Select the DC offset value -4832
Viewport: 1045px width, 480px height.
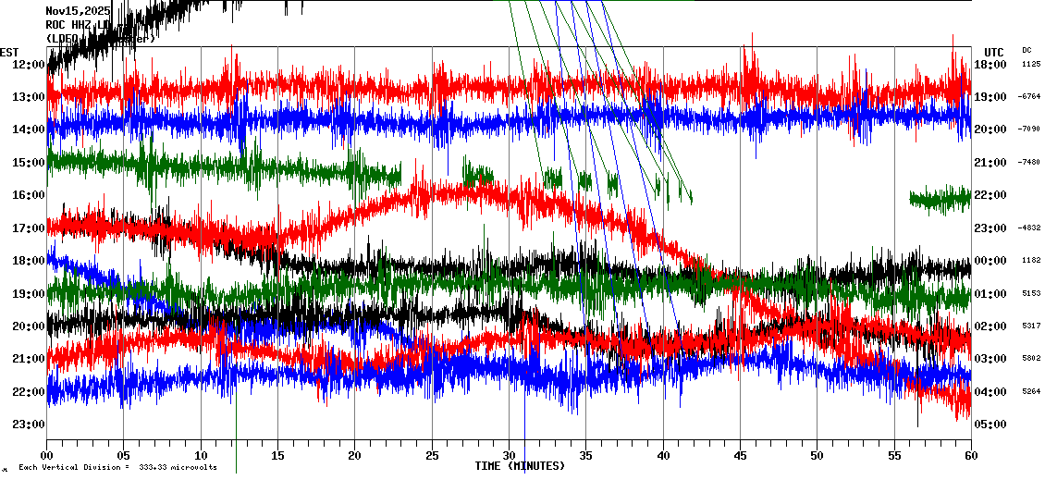click(x=1030, y=228)
